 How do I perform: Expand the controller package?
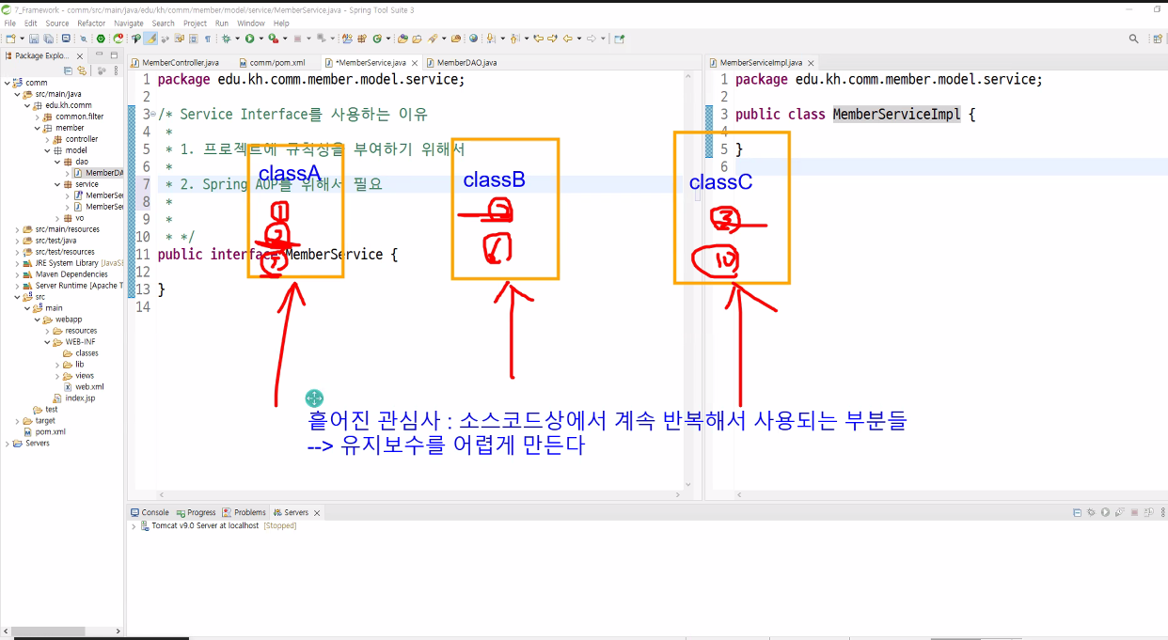[x=48, y=139]
